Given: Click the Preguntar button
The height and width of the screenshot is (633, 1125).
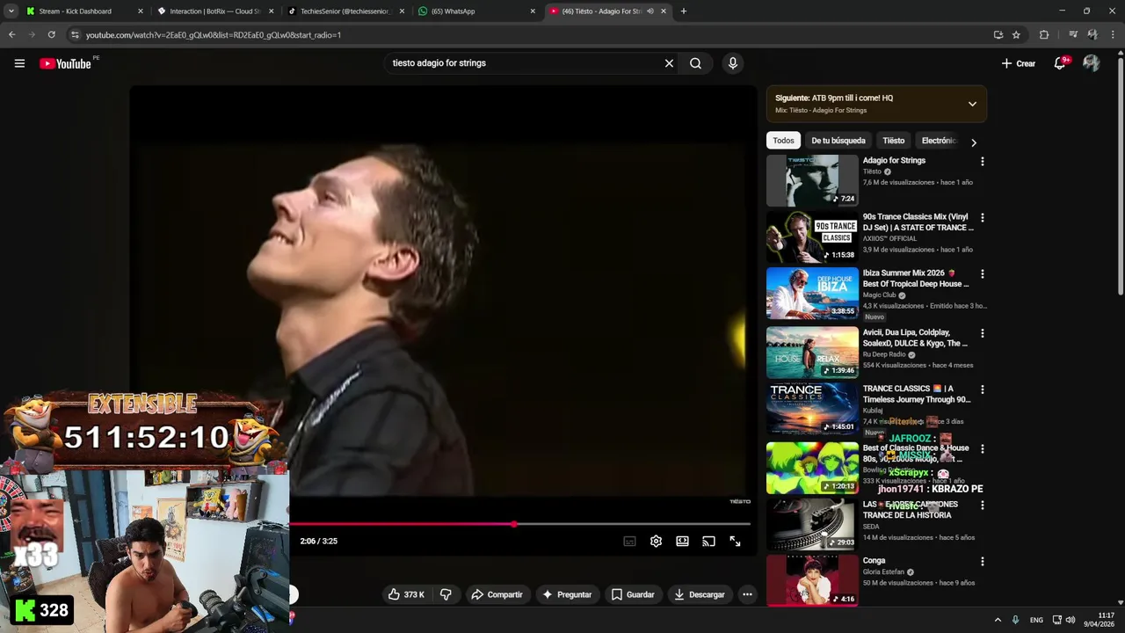Looking at the screenshot, I should click(x=567, y=594).
